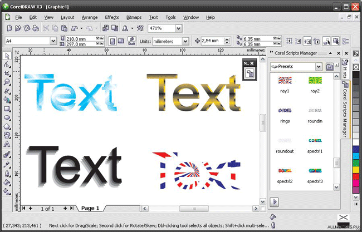Pick the cyan swatch in the palette
Image resolution: width=362 pixels, height=232 pixels.
click(x=356, y=156)
